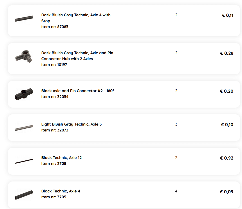Click the Axle 4 with Stop part image
This screenshot has width=242, height=209.
click(x=24, y=19)
